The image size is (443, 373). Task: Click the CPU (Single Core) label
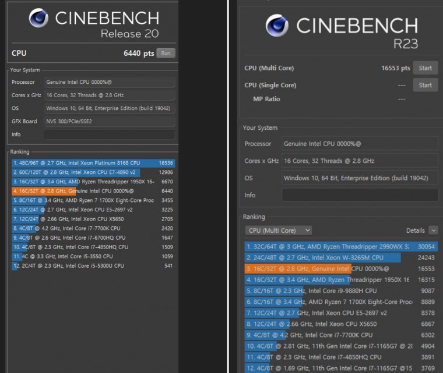coord(270,85)
